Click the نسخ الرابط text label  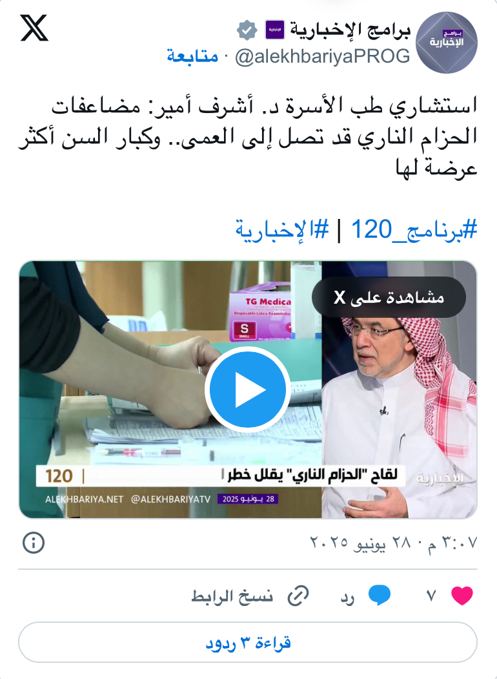tap(232, 596)
